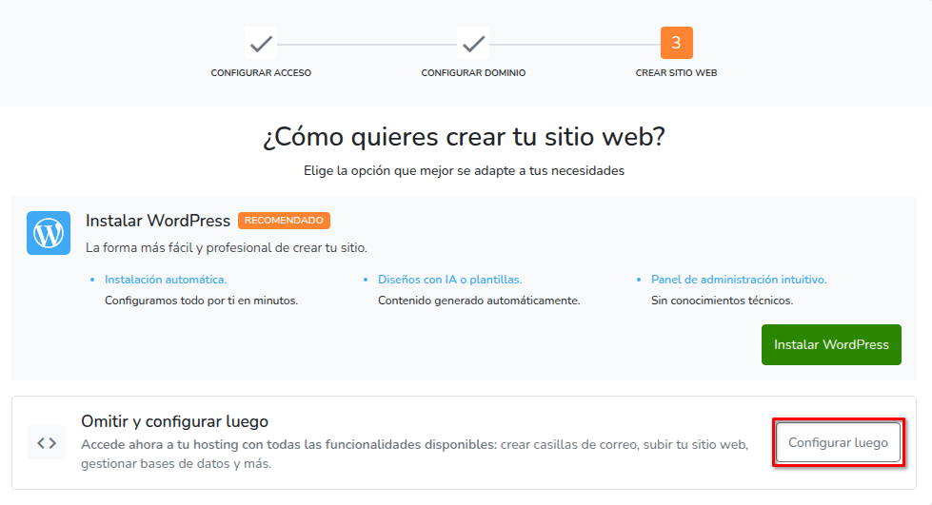Click the 'Diseños con IA o plantillas.' text
The width and height of the screenshot is (932, 505).
pyautogui.click(x=450, y=280)
